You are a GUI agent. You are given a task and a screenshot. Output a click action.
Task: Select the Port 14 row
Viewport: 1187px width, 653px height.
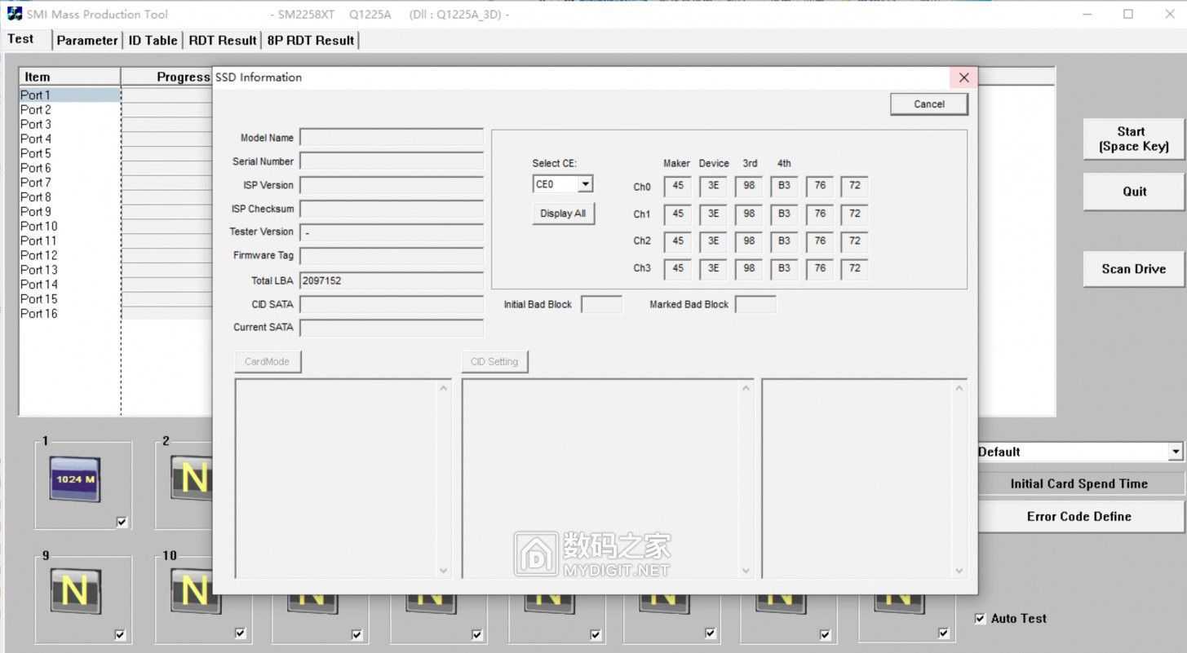pyautogui.click(x=69, y=285)
